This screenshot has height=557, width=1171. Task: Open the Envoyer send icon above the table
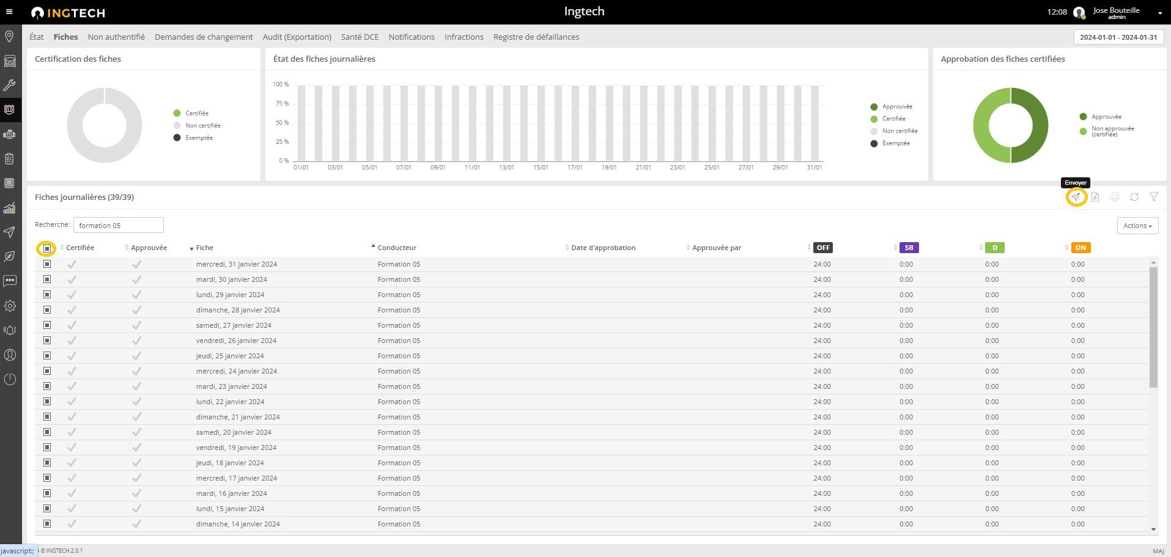pos(1076,197)
